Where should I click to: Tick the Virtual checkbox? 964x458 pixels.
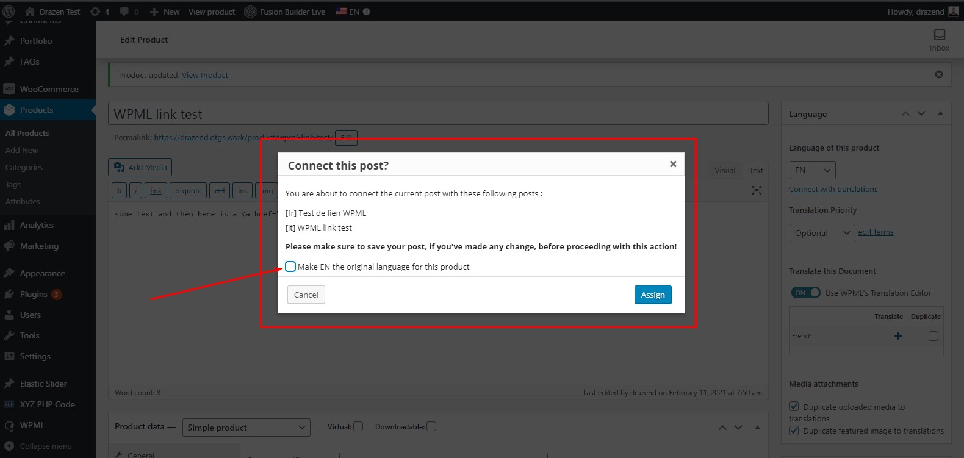click(358, 426)
